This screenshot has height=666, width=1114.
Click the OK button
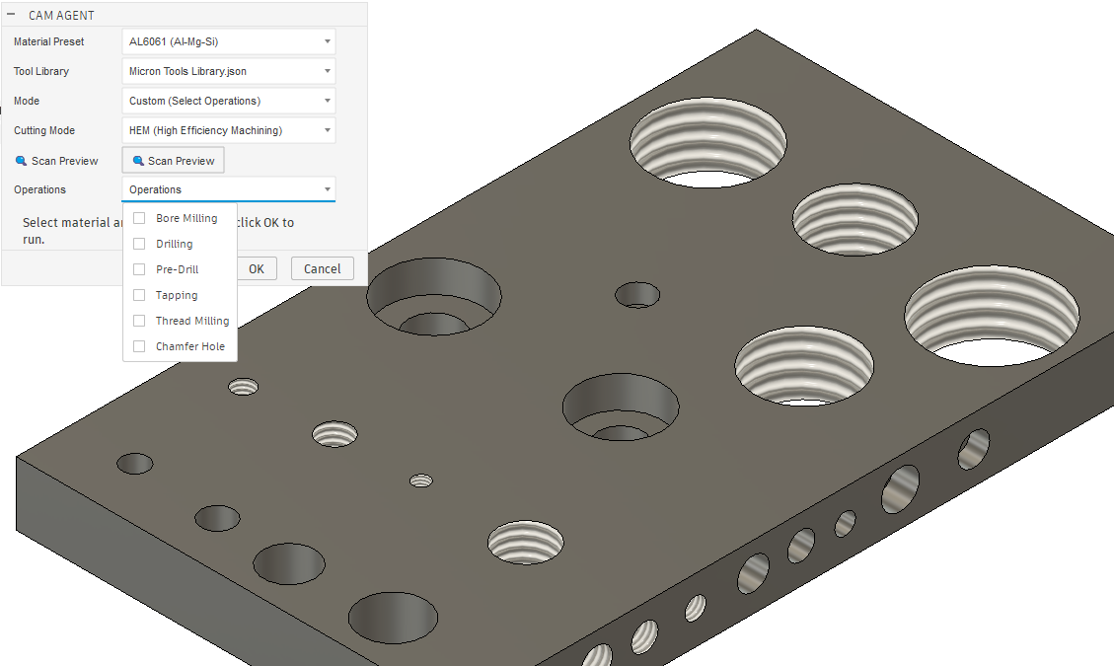(257, 268)
